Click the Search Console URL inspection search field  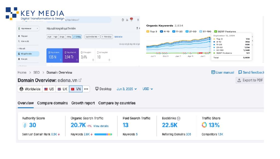coord(79,20)
